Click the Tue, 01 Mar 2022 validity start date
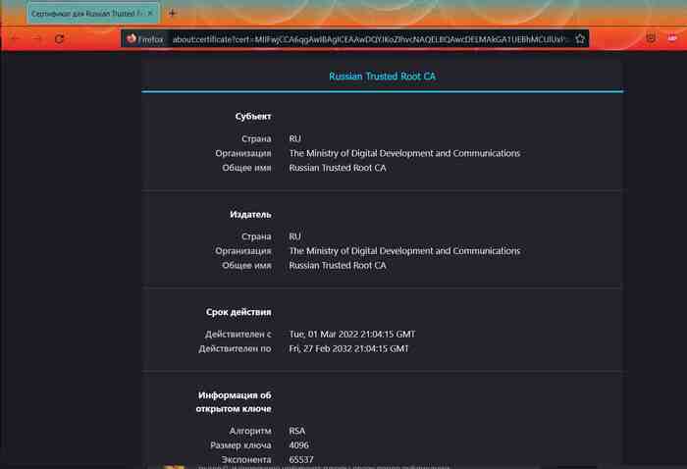This screenshot has height=469, width=687. (351, 335)
